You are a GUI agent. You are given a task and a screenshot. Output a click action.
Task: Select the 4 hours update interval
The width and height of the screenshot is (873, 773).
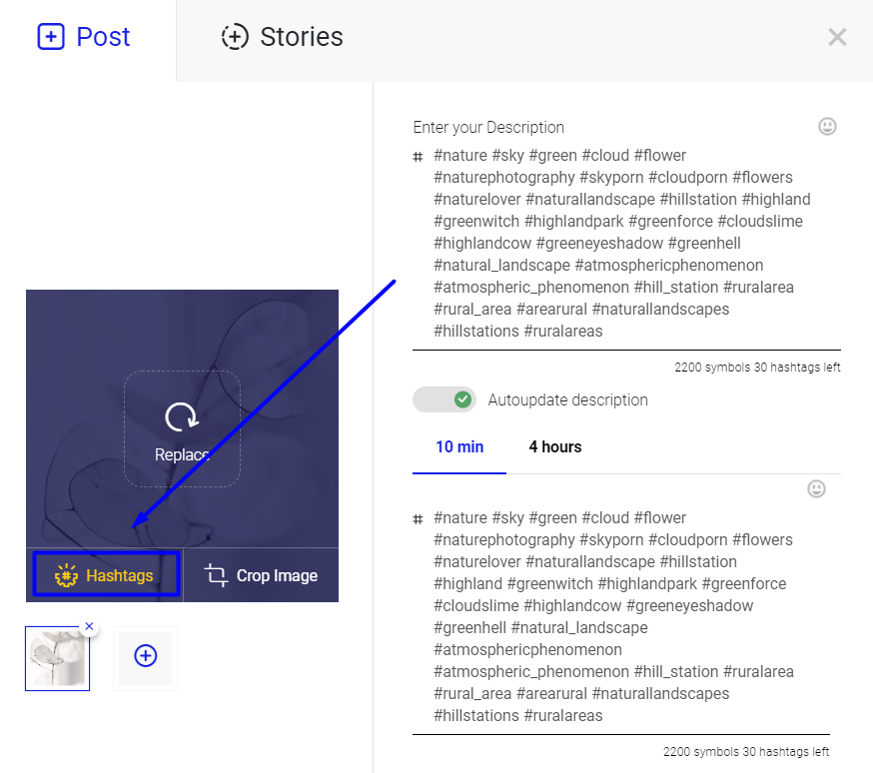pyautogui.click(x=554, y=446)
